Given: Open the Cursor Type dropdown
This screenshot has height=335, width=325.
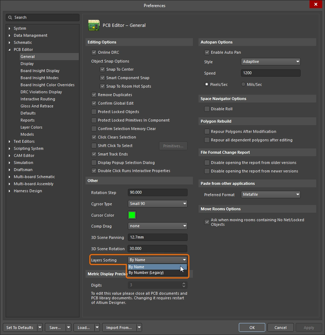Looking at the screenshot, I should (x=158, y=204).
